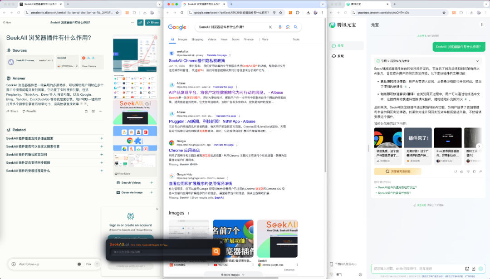Regenerate the Yuanbao answer with the refresh icon
Image resolution: width=490 pixels, height=279 pixels.
tap(456, 171)
